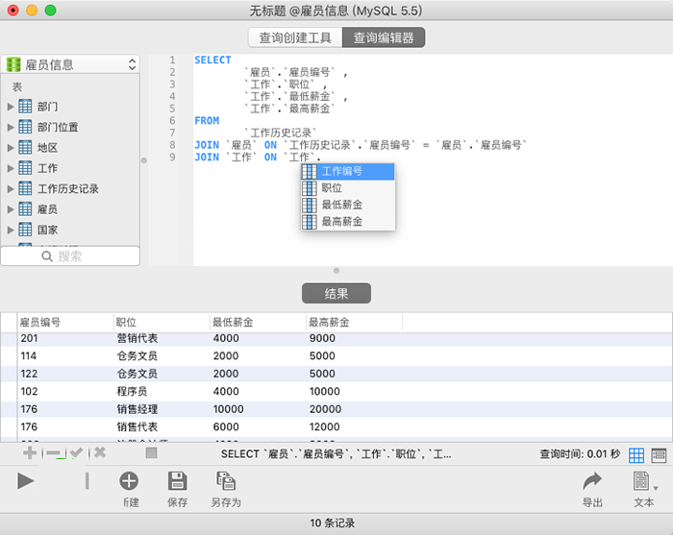Expand the 雇员 table tree node
This screenshot has height=535, width=673.
coord(11,209)
